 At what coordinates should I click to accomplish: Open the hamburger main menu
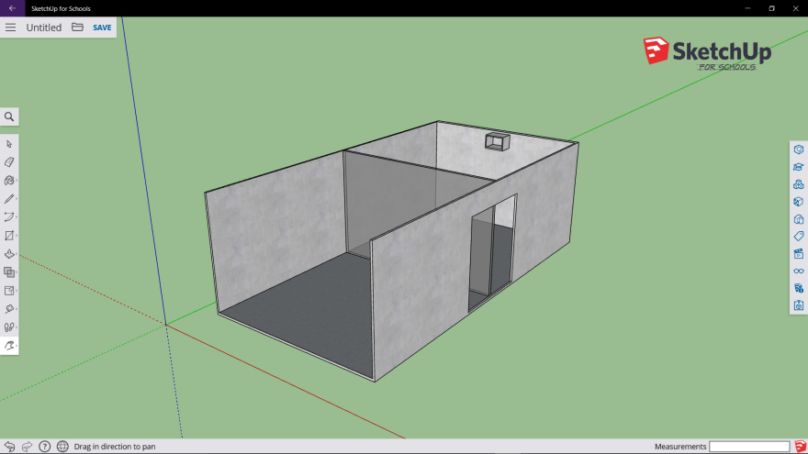[11, 28]
